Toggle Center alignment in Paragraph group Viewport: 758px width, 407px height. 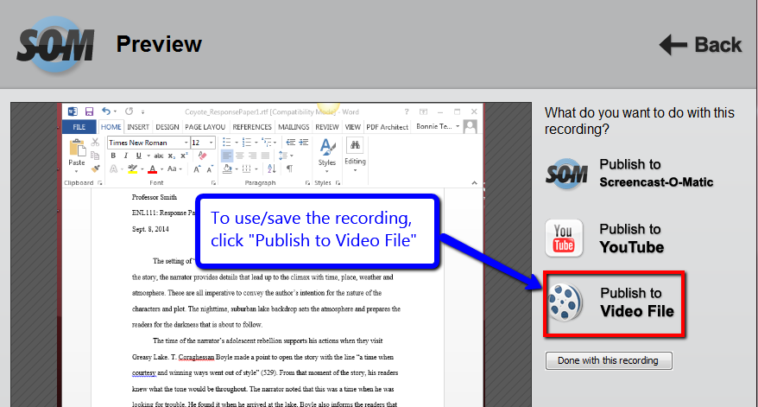click(x=240, y=156)
